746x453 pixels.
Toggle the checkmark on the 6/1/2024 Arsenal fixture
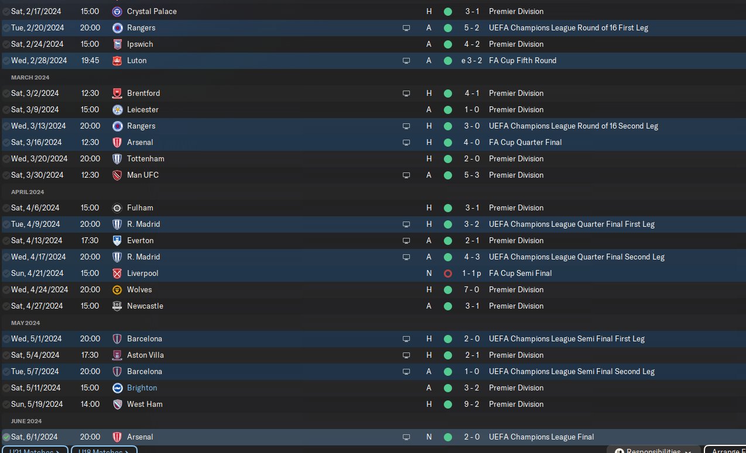point(6,437)
